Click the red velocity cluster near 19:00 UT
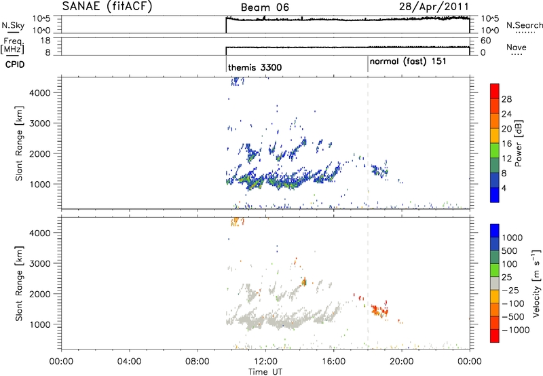Viewport: 543px width, 376px height. pos(380,309)
